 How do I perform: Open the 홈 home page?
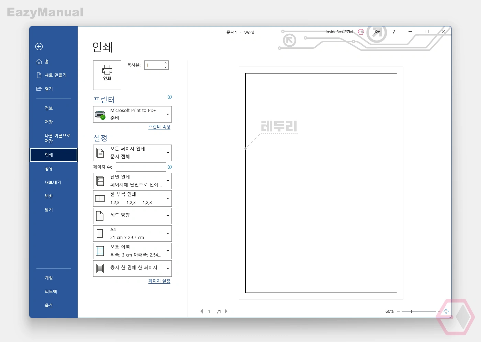pyautogui.click(x=53, y=61)
